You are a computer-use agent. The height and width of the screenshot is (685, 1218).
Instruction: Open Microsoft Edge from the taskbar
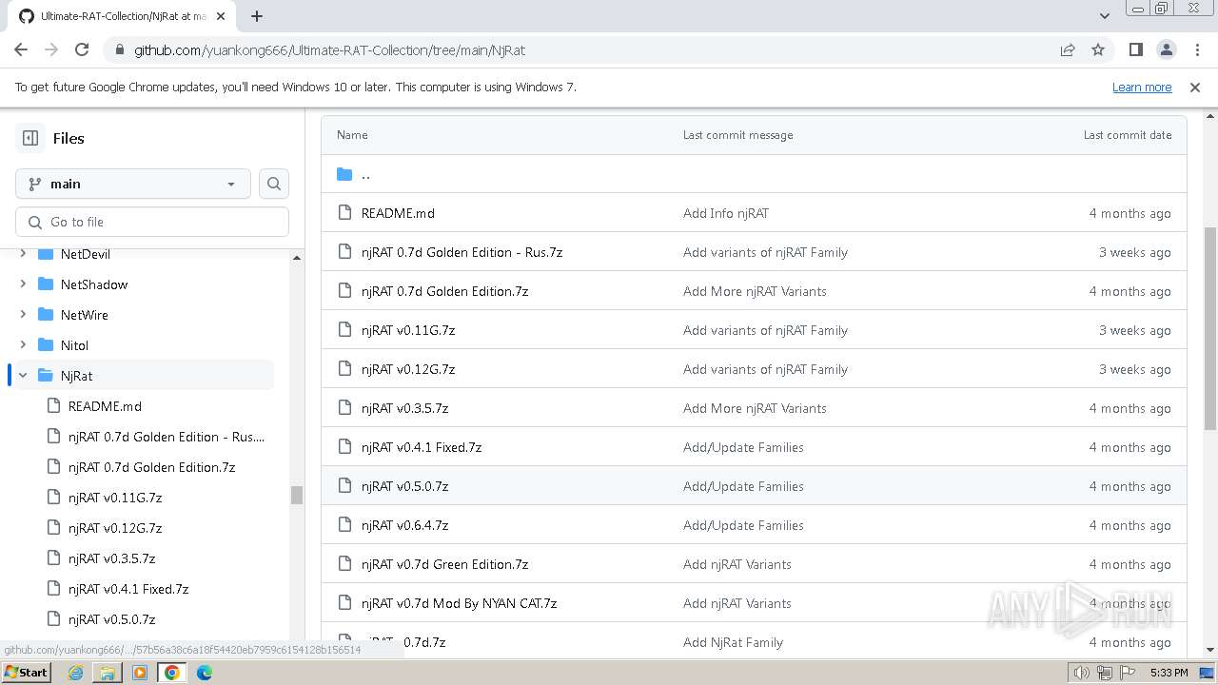[x=205, y=673]
